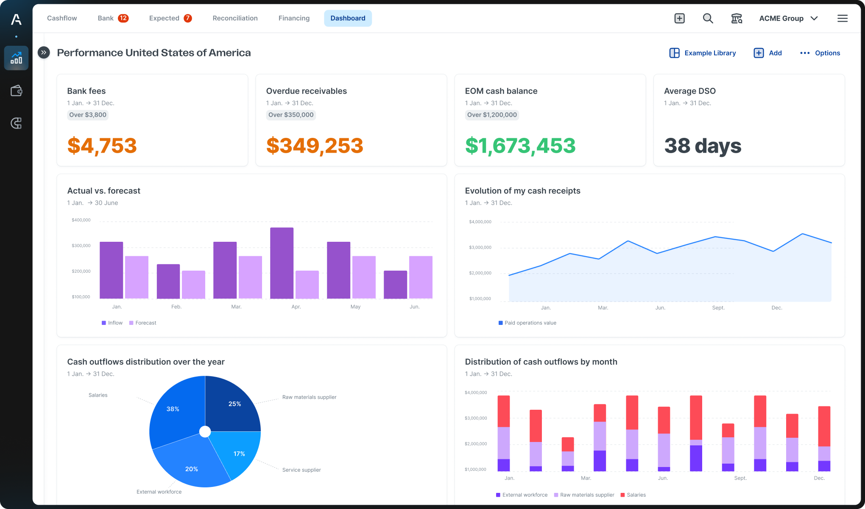
Task: Click the Example Library button
Action: (x=702, y=53)
